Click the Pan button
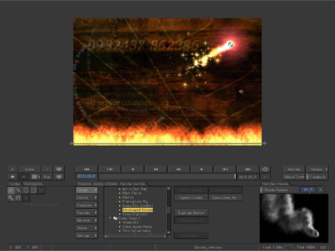 pyautogui.click(x=47, y=177)
